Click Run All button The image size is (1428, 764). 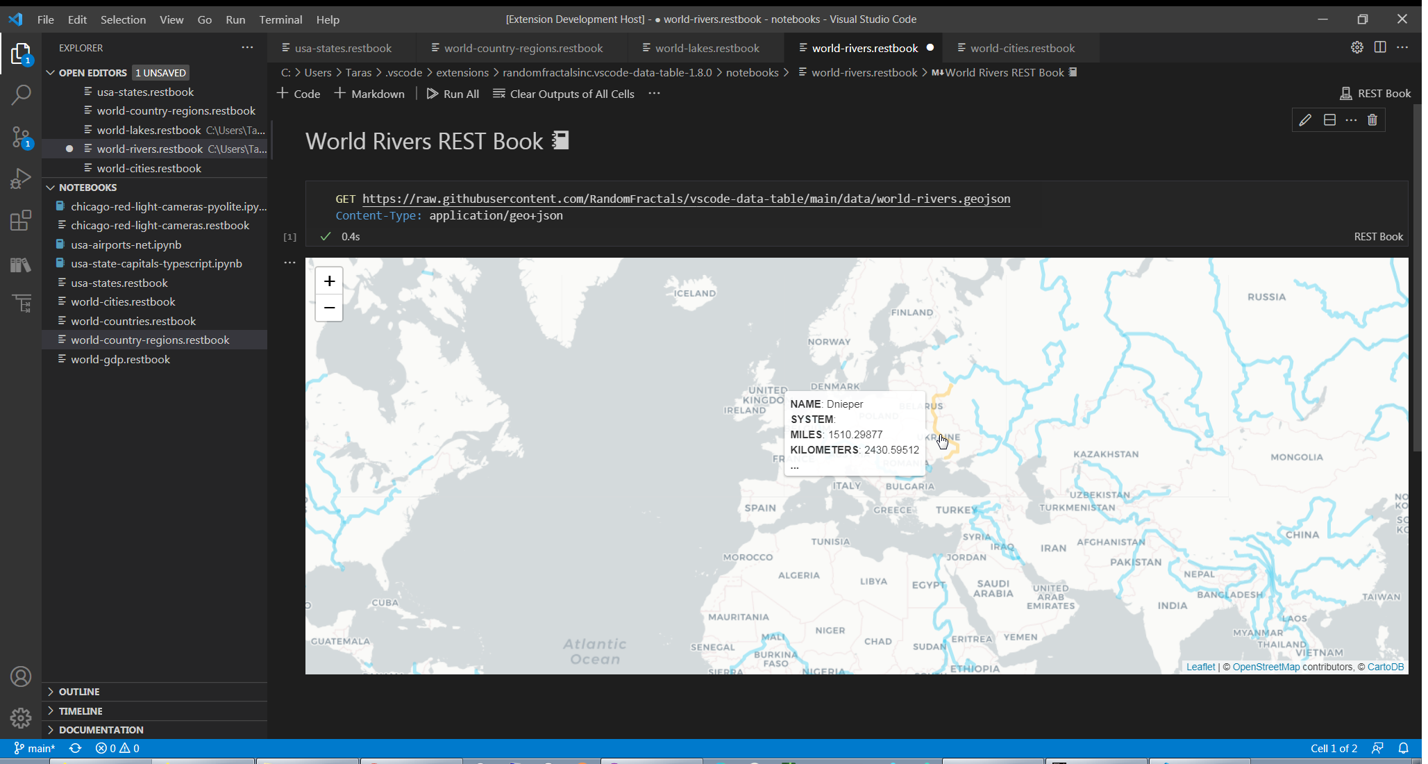point(453,94)
